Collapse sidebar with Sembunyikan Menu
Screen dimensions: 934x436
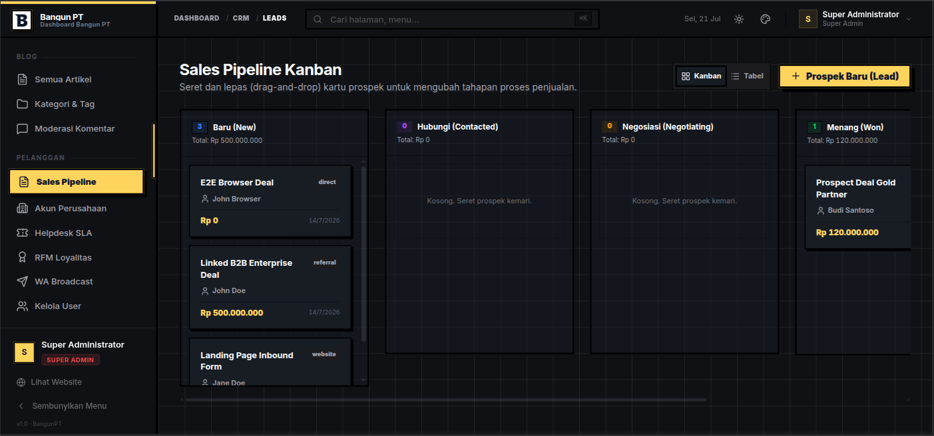click(62, 406)
